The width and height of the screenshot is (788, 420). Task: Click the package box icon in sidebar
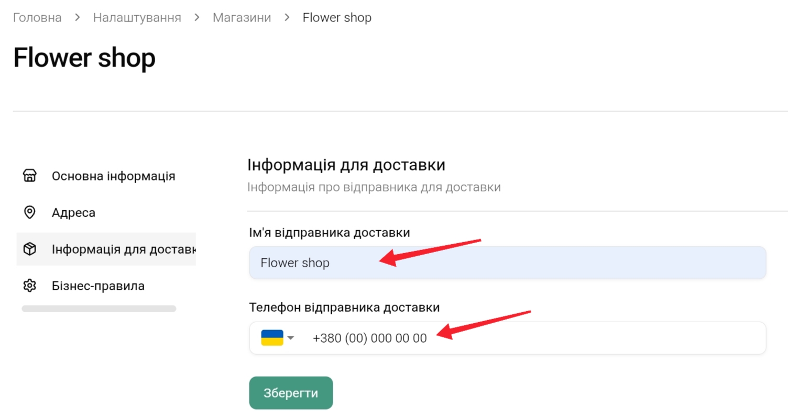pyautogui.click(x=30, y=249)
